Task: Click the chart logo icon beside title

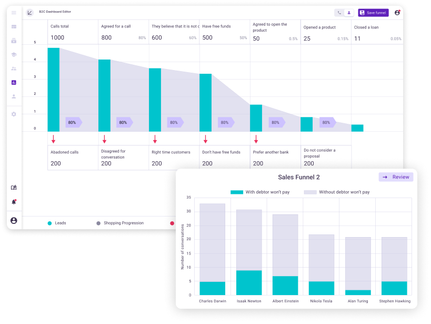Action: coord(29,13)
